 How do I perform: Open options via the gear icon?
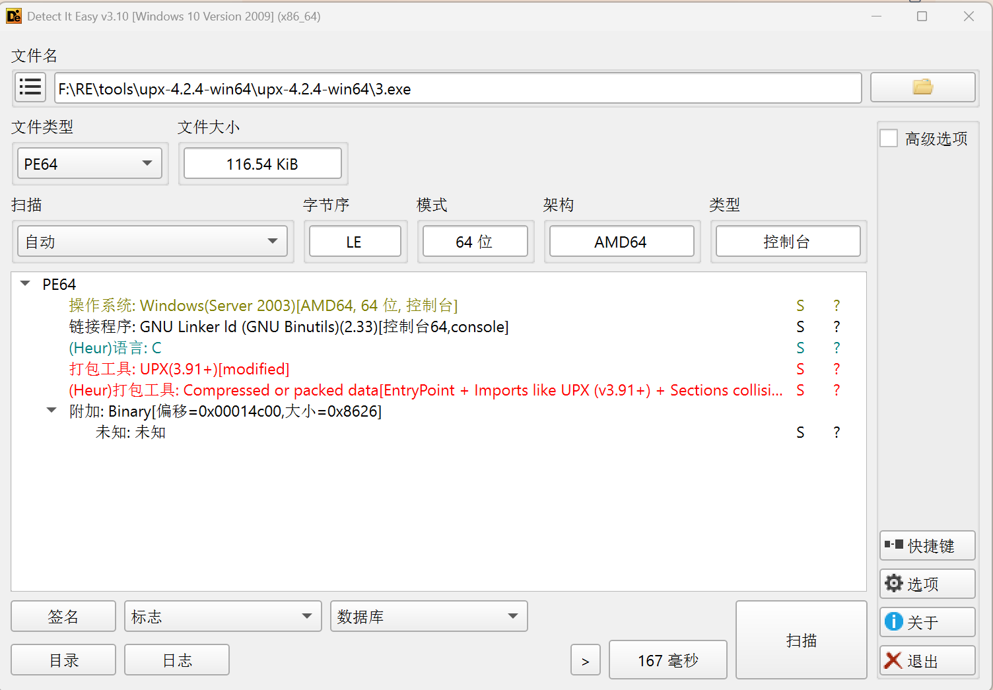click(x=893, y=583)
